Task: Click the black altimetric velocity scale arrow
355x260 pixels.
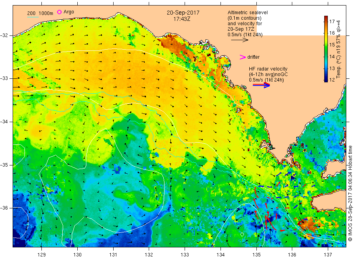Action: pos(239,40)
